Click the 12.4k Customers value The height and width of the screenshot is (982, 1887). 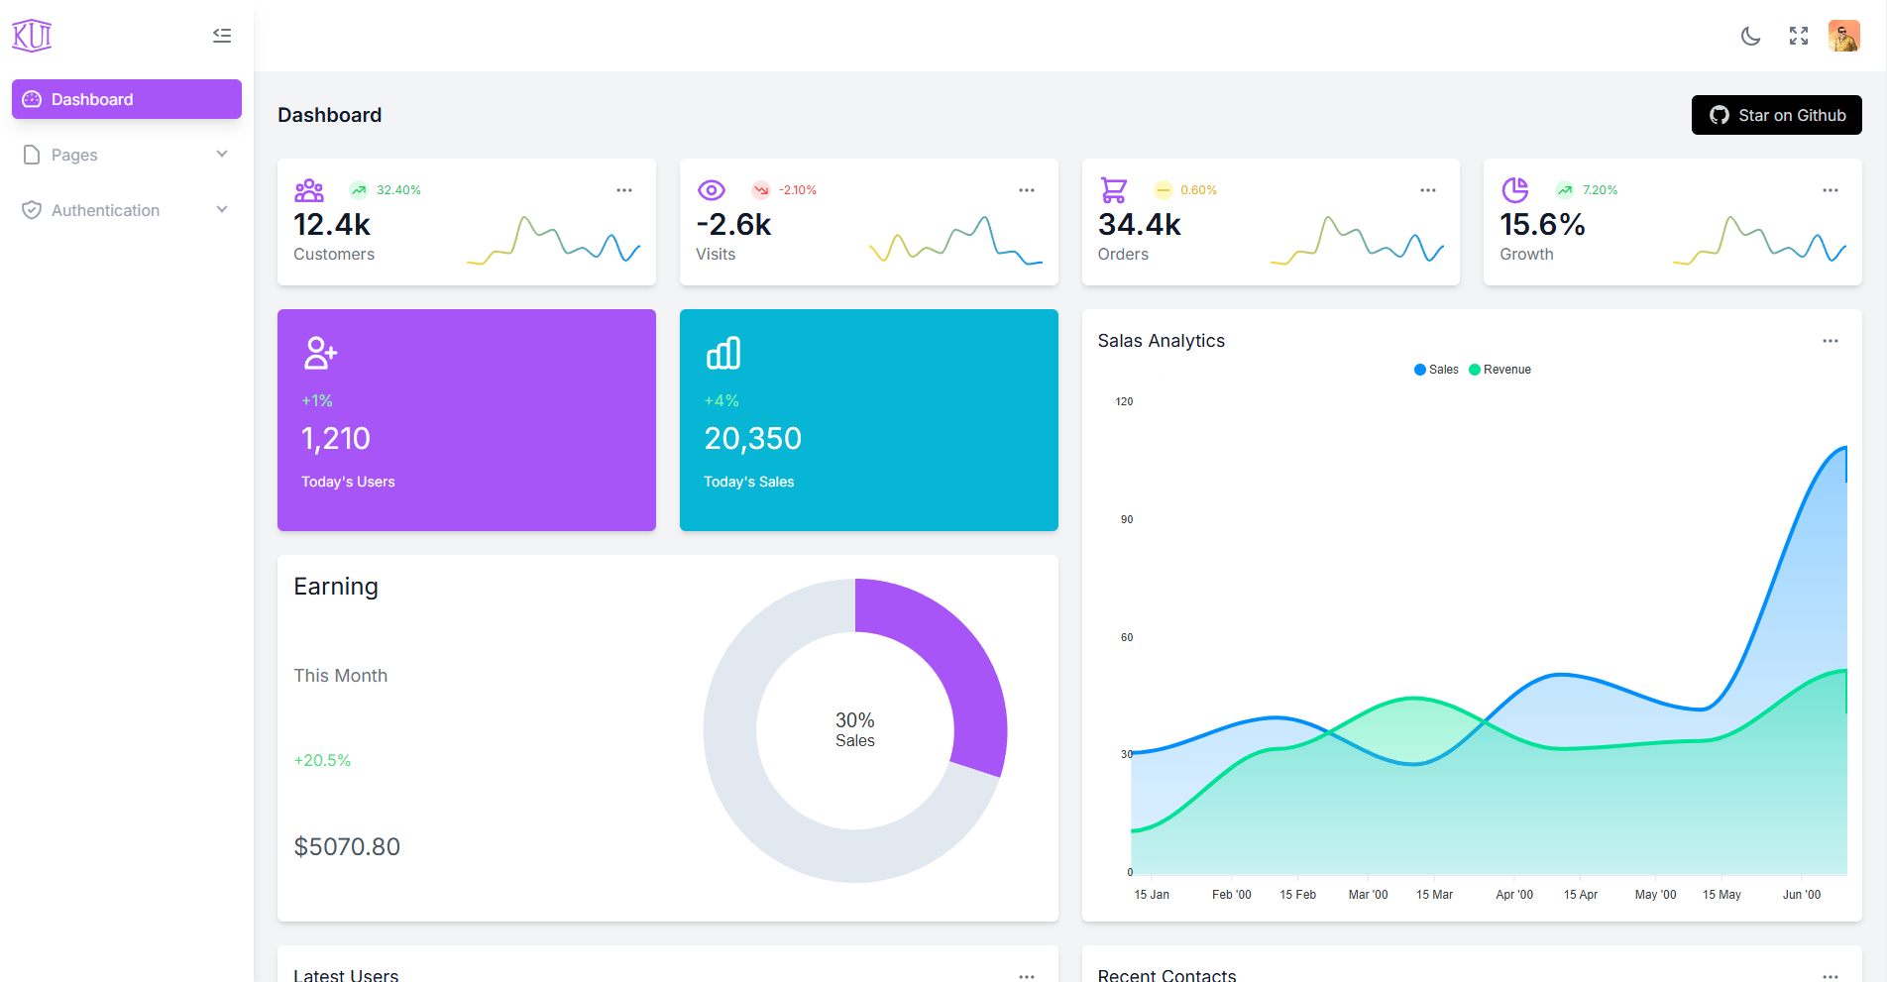tap(332, 225)
